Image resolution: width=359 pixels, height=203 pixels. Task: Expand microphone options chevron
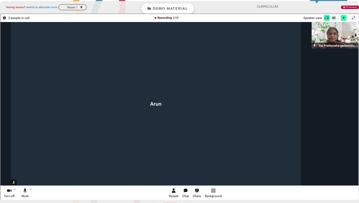pyautogui.click(x=31, y=189)
